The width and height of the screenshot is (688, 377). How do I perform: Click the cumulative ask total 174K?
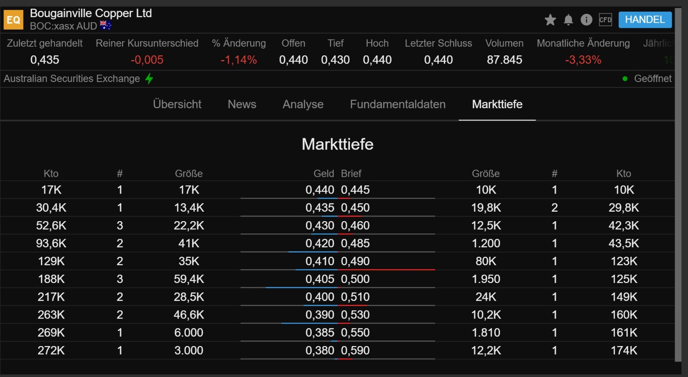click(x=624, y=350)
